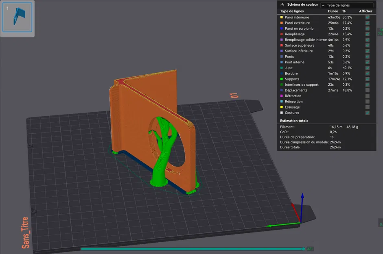The height and width of the screenshot is (254, 383).
Task: Click the 18,8% value for Déplacements
Action: click(x=347, y=90)
